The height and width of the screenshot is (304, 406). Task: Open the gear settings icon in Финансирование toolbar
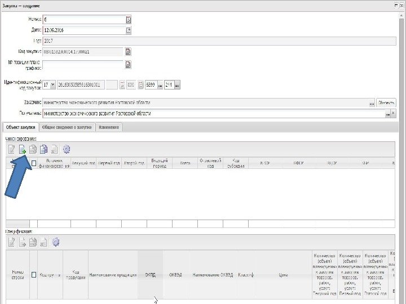(x=67, y=149)
